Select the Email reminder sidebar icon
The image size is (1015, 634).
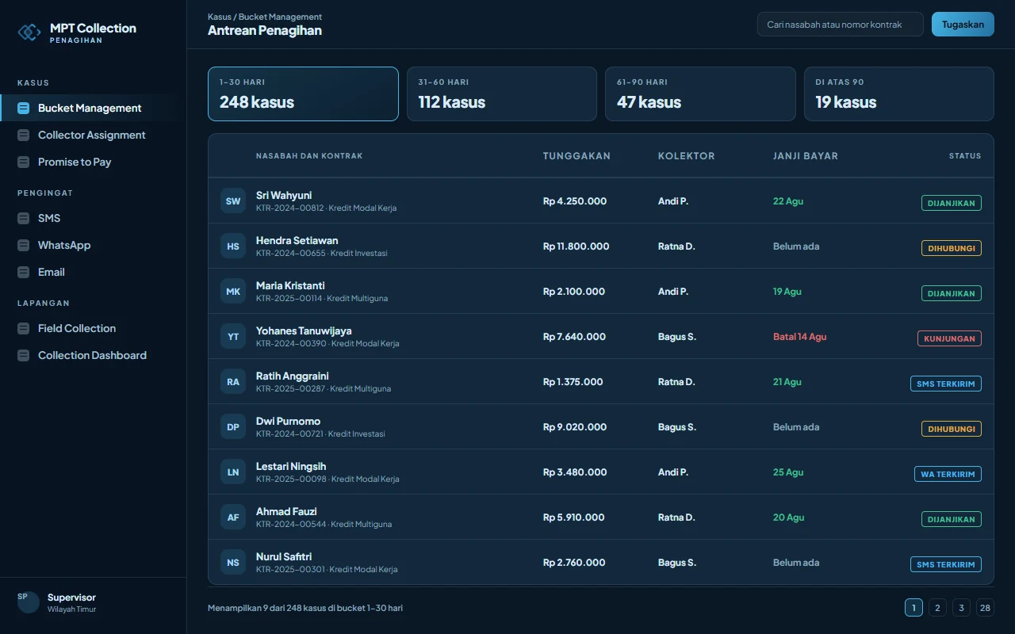(23, 273)
